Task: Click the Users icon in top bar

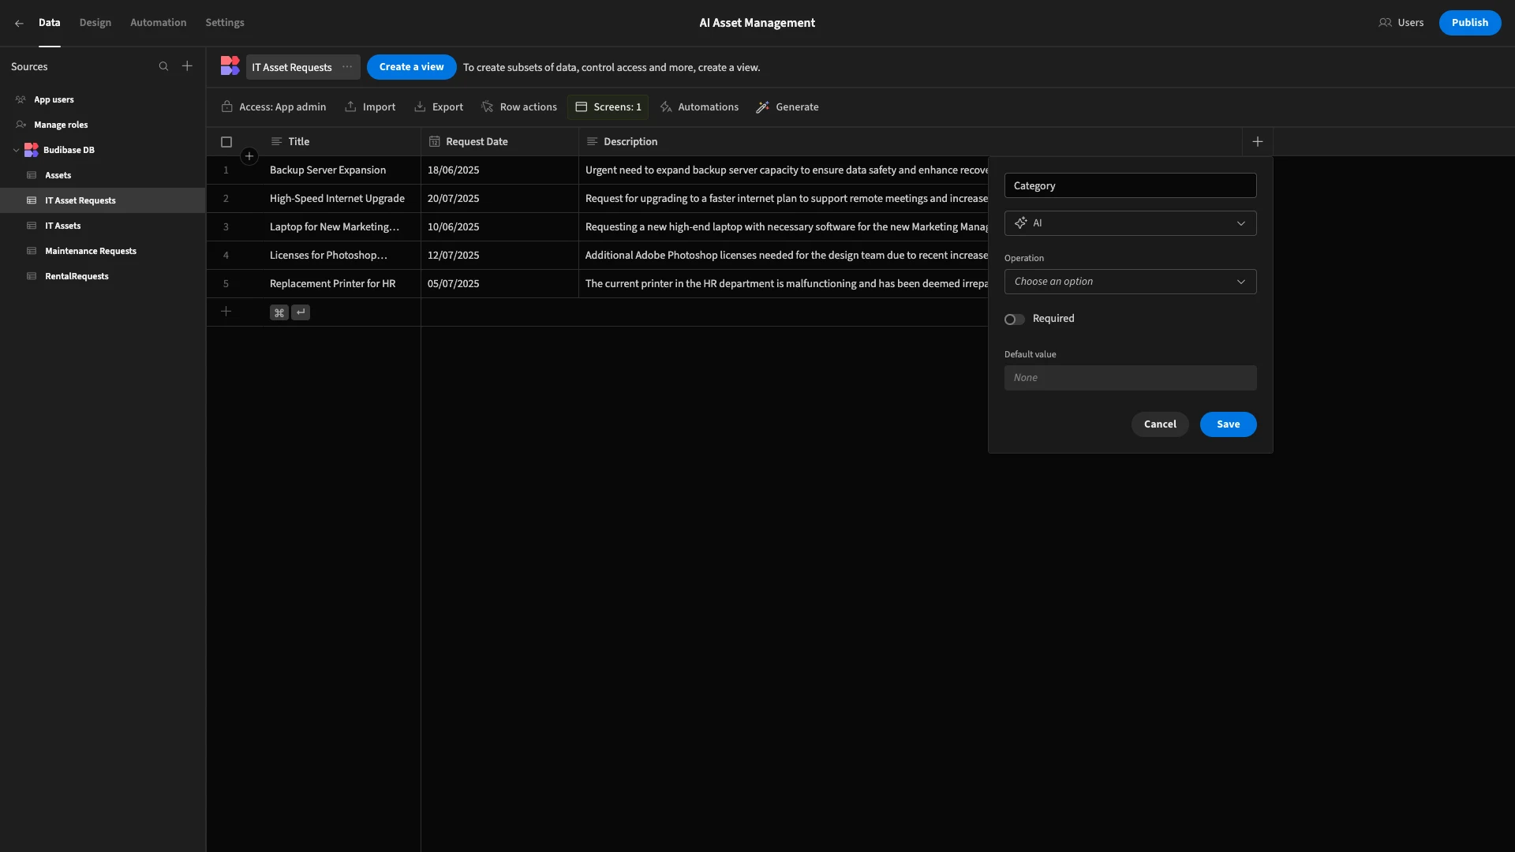Action: click(1385, 23)
